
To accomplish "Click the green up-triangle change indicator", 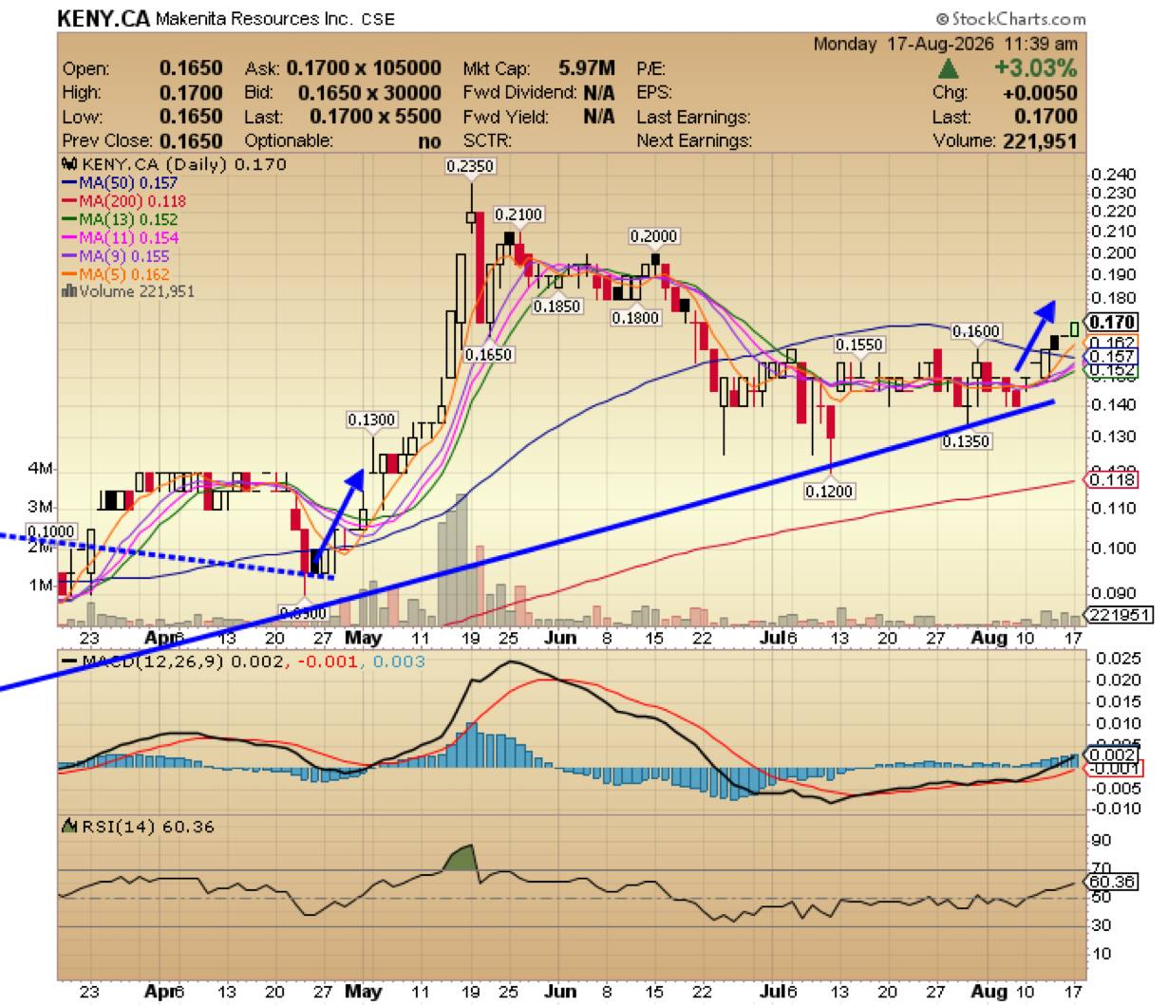I will coord(948,69).
